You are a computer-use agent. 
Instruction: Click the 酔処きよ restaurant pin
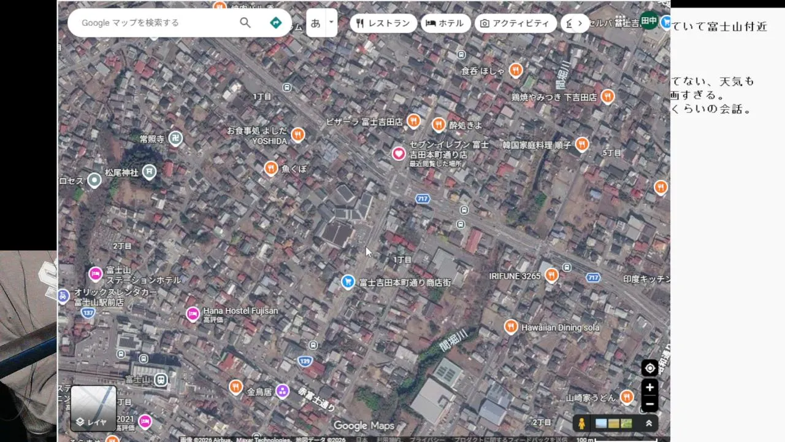coord(438,125)
